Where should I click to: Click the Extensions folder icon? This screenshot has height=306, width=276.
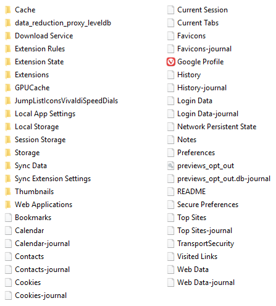pos(8,75)
